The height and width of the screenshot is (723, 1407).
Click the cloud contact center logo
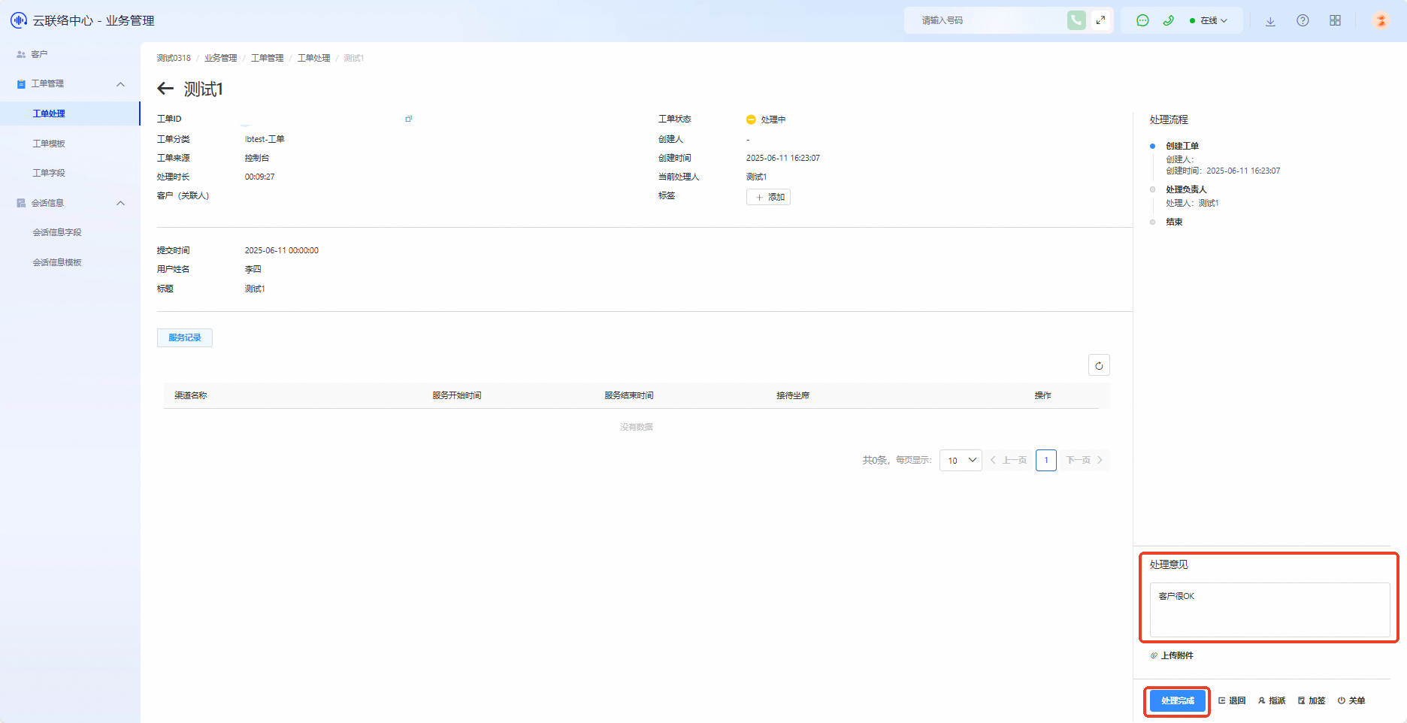point(19,20)
